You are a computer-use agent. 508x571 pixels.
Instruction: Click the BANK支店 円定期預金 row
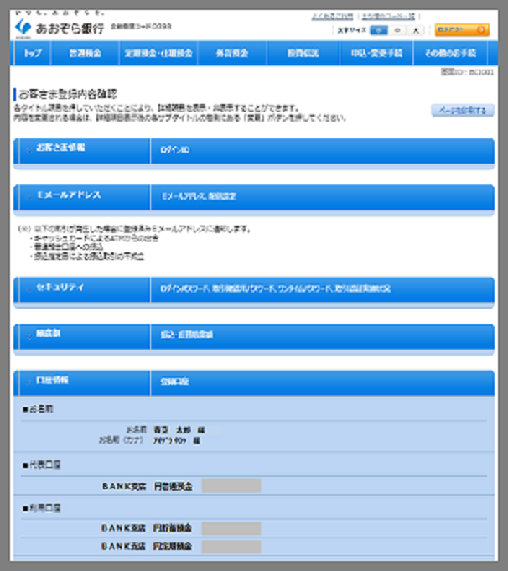[254, 547]
